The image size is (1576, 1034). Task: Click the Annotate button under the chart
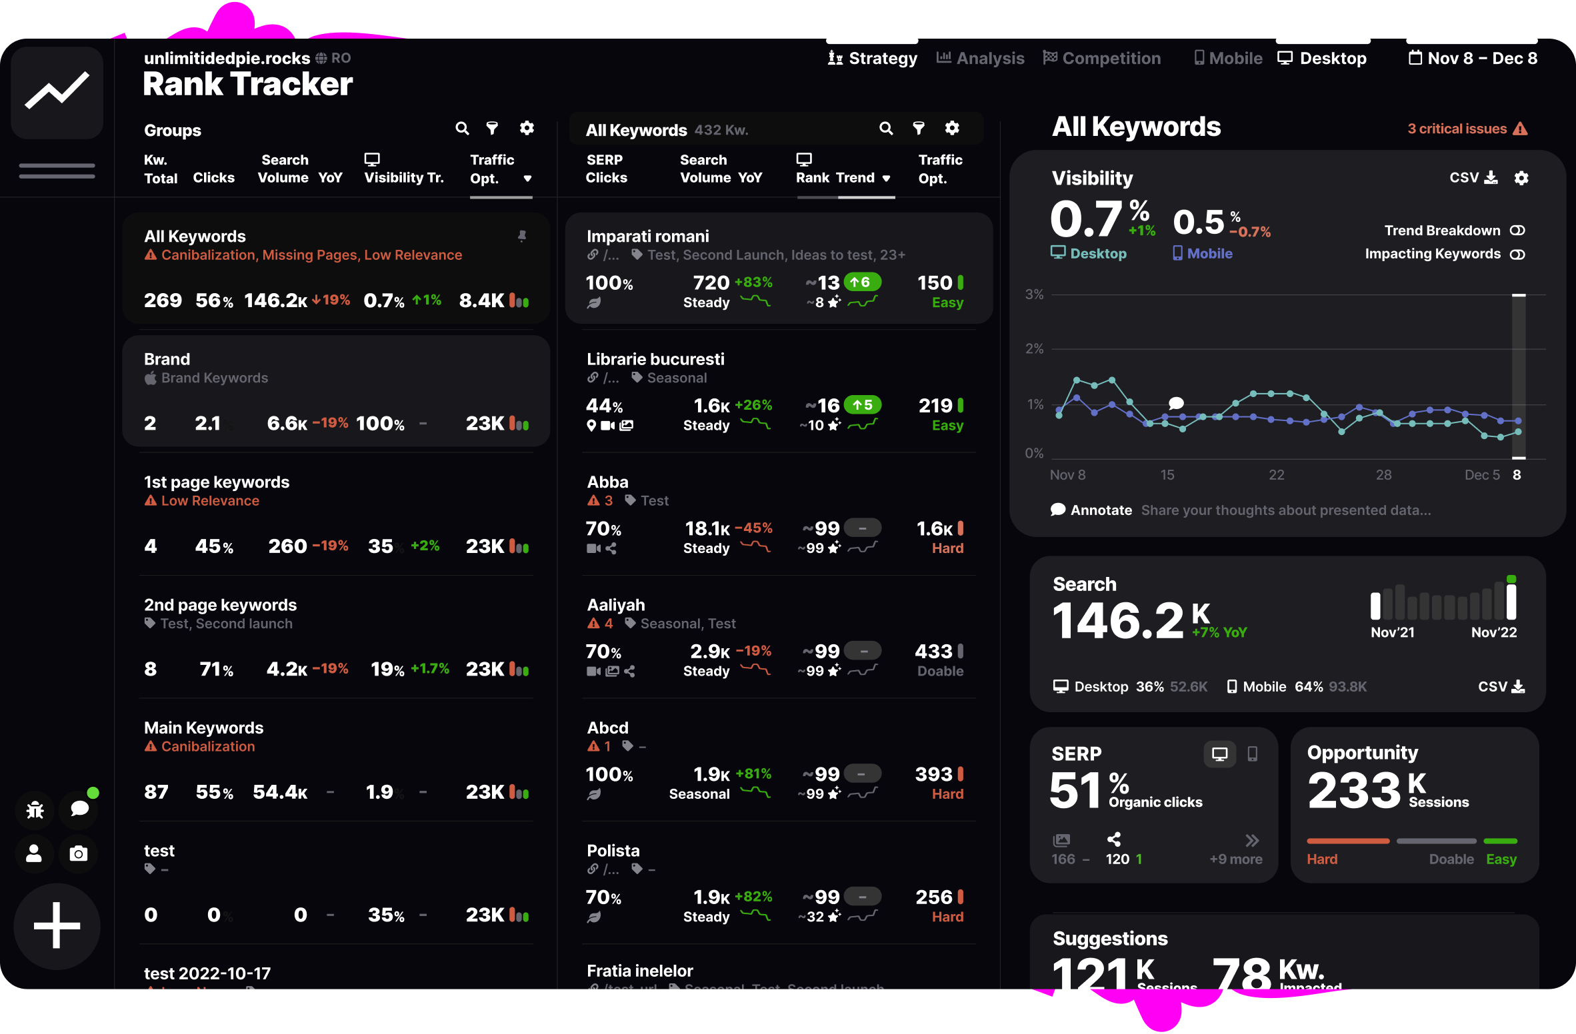(x=1092, y=510)
